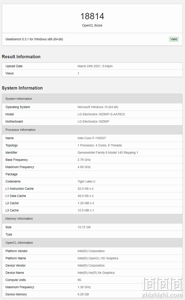Viewport: 185px width, 300px height.
Task: Select the Microsoft Windows 10 (64-bit) value
Action: click(x=98, y=107)
